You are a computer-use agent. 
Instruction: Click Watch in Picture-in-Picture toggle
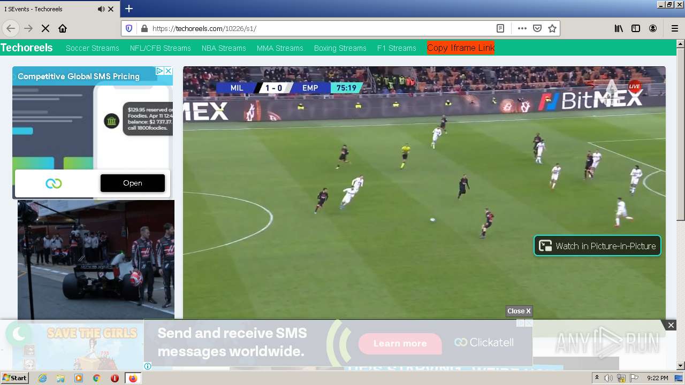[x=597, y=246]
